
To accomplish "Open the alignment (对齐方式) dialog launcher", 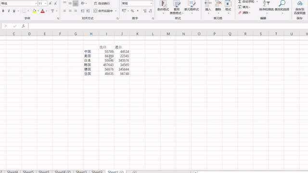I will tap(117, 18).
